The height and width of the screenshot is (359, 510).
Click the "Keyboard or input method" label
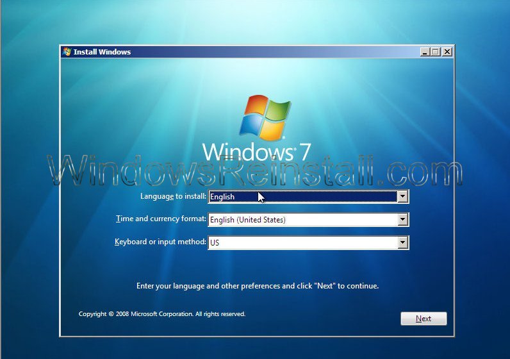click(160, 242)
